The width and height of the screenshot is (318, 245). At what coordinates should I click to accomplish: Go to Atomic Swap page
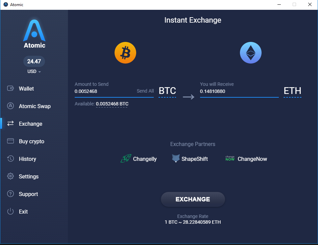click(35, 106)
